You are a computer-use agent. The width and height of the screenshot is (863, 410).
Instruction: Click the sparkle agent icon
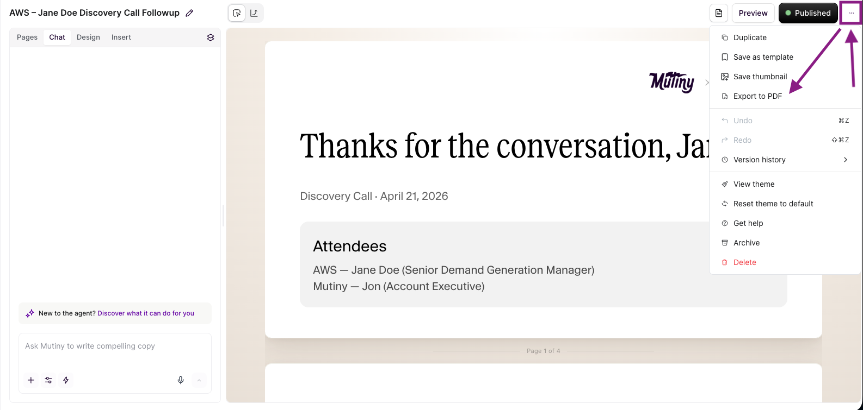tap(30, 313)
